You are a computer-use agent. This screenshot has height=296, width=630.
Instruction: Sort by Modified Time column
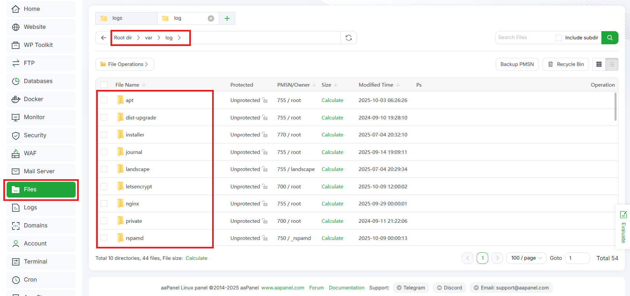[379, 85]
